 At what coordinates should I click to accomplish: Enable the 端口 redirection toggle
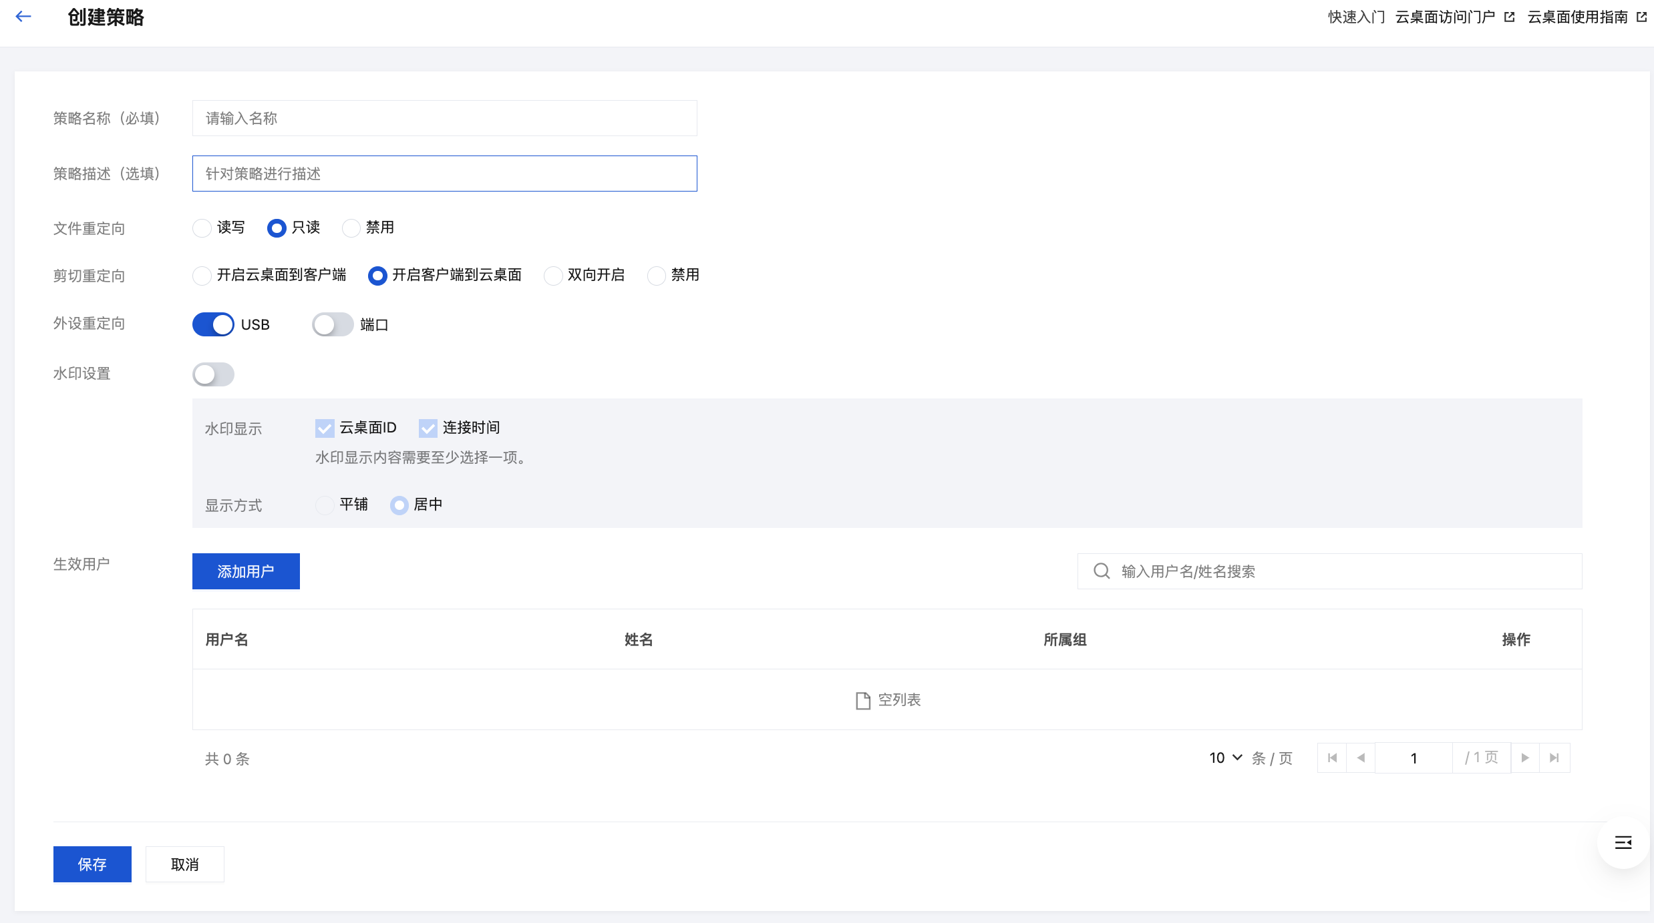click(333, 325)
